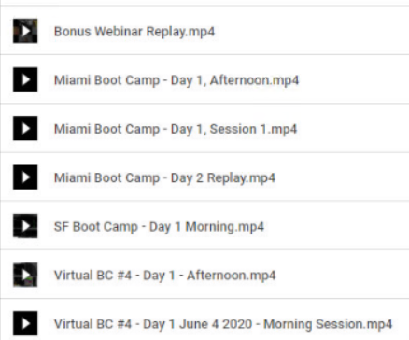Open Virtual BC #4 - Day 1 - Afternoon.mp4 name
The height and width of the screenshot is (340, 409).
pos(165,276)
